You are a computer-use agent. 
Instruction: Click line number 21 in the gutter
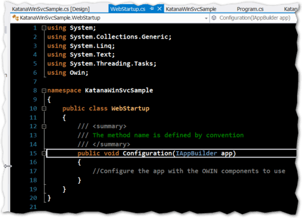point(33,207)
